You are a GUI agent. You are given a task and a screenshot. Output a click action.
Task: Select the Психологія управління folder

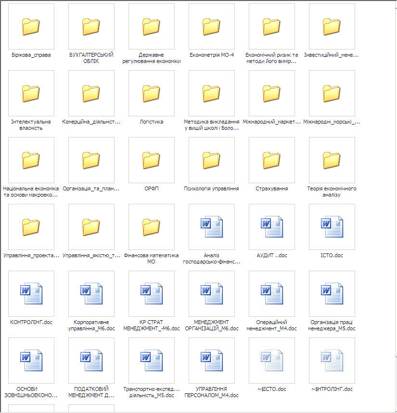click(212, 160)
